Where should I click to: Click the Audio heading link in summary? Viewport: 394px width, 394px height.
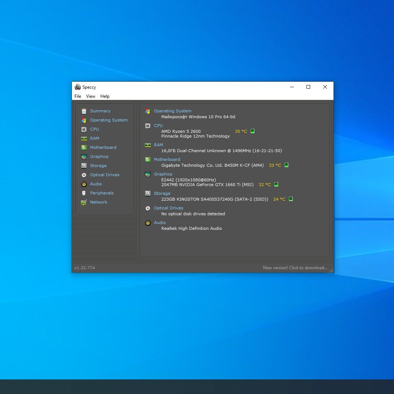(x=159, y=223)
